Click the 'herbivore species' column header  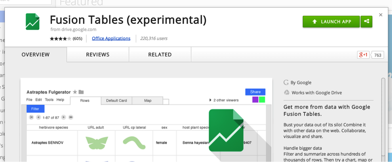(x=54, y=128)
